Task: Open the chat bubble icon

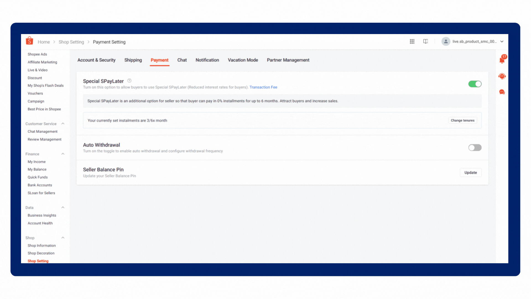Action: 502,92
